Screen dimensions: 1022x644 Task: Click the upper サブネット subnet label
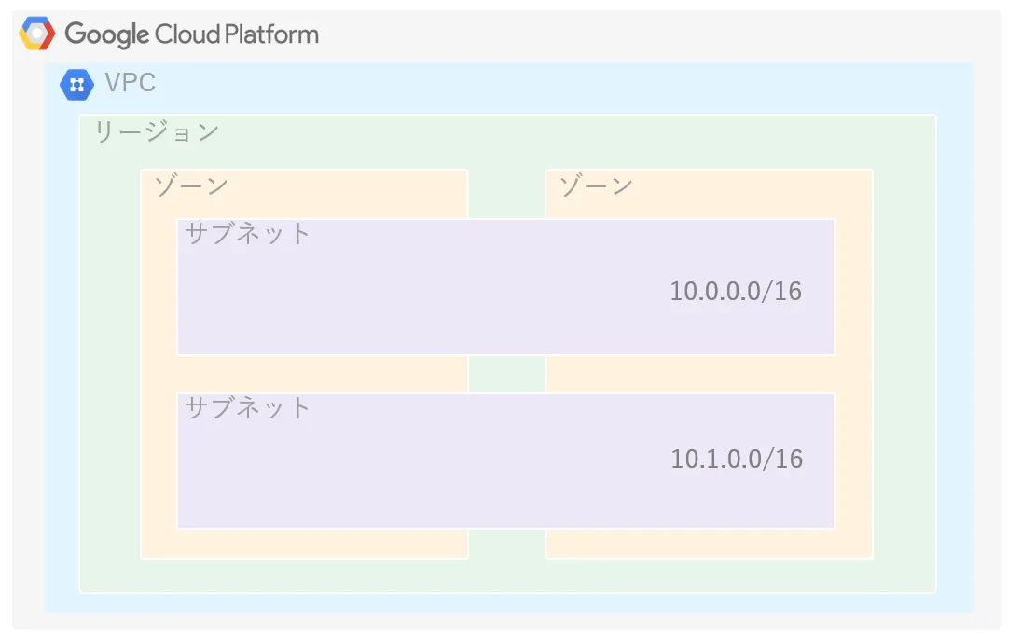(247, 233)
